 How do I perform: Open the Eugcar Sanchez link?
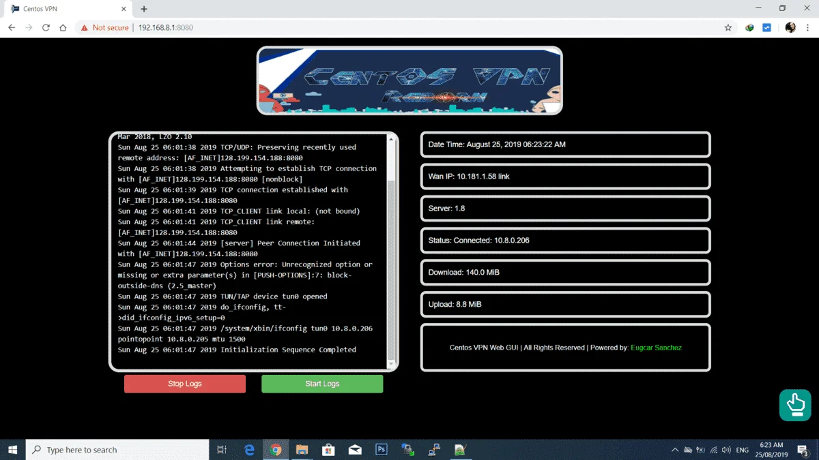click(x=656, y=348)
